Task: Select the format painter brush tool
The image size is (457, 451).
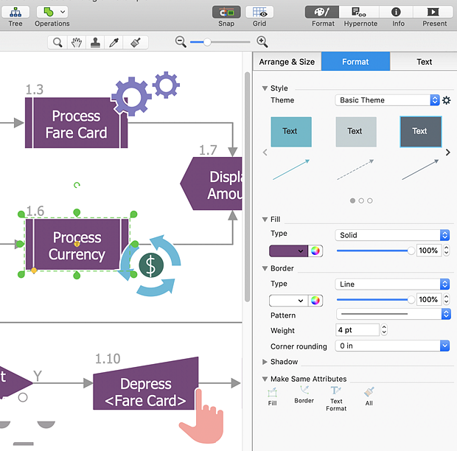Action: (x=136, y=43)
